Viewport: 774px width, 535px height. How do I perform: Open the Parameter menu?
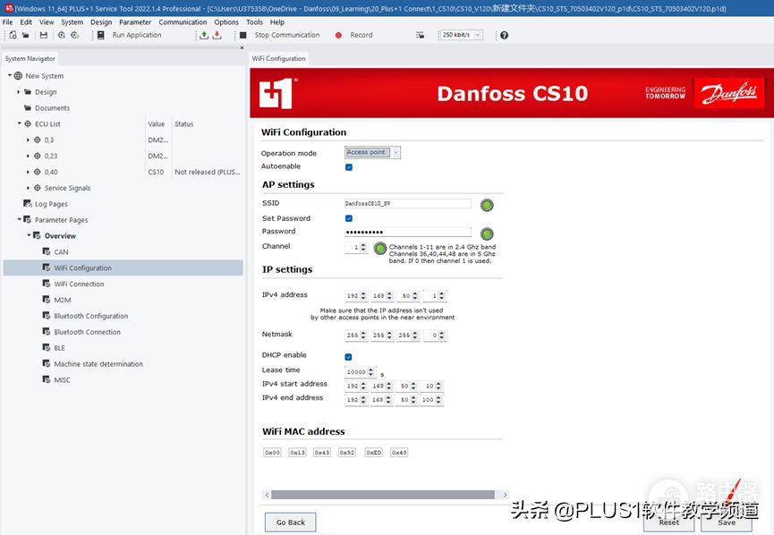coord(135,22)
